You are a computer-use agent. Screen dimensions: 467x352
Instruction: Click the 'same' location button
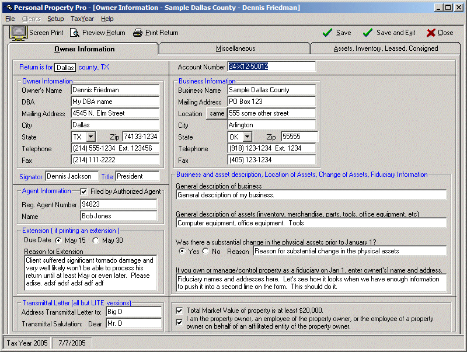coord(217,113)
